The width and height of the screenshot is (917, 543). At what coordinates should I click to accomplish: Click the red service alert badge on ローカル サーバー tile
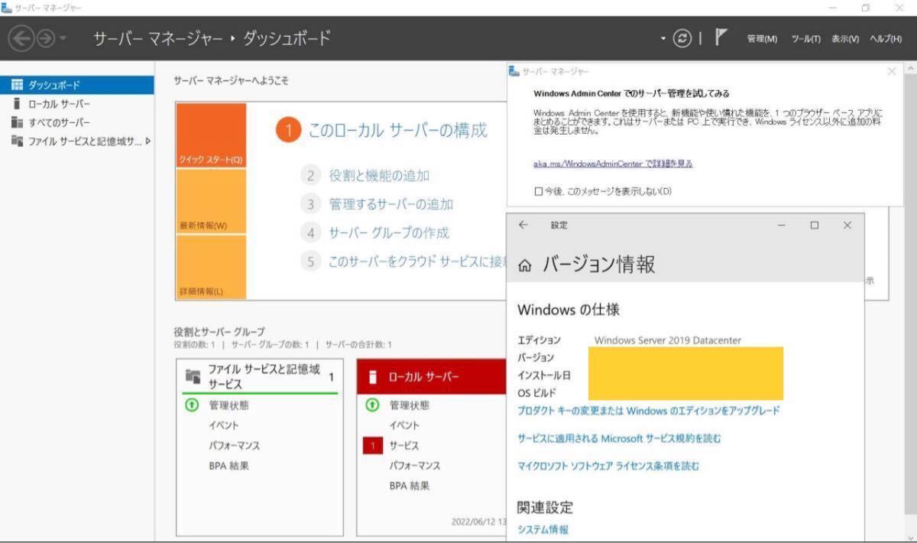(374, 445)
